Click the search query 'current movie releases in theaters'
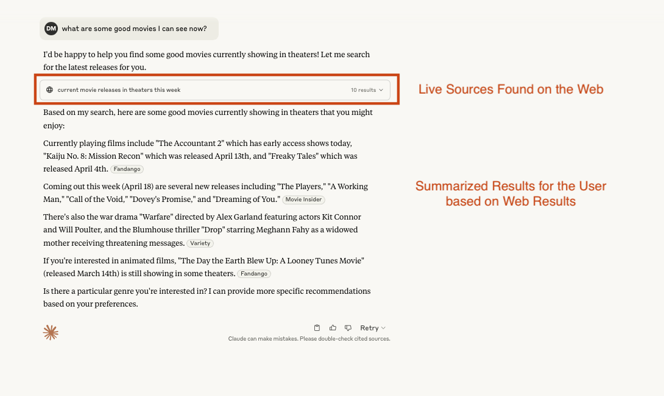The image size is (664, 396). point(119,90)
